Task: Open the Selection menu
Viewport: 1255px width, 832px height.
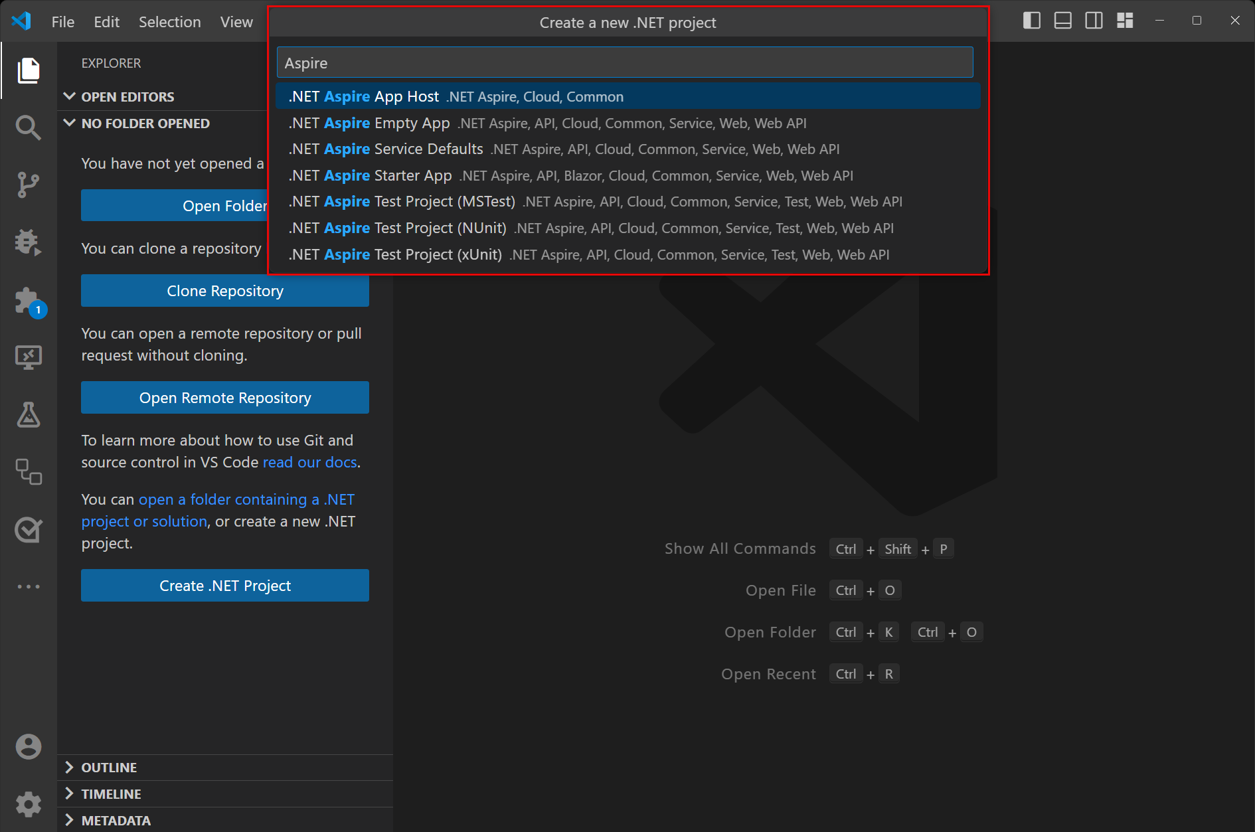Action: coord(169,22)
